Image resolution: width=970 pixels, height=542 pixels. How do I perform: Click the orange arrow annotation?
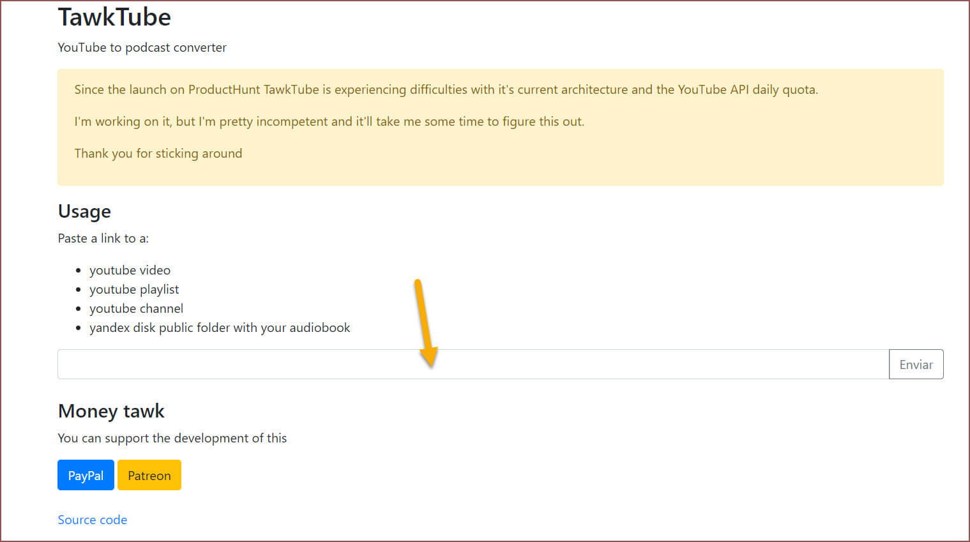425,323
